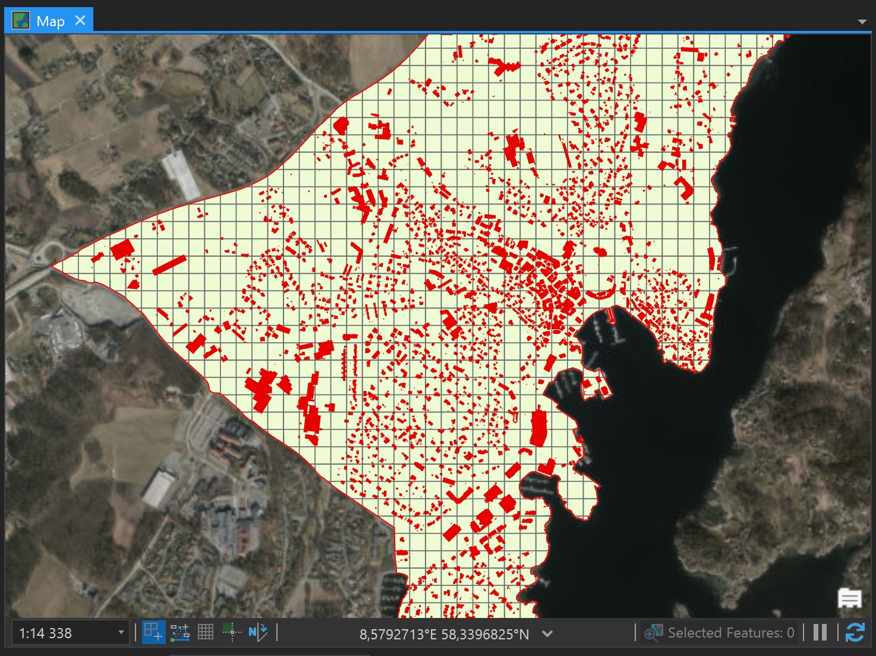Switch to the Map view tab
This screenshot has height=656, width=876.
pos(49,21)
